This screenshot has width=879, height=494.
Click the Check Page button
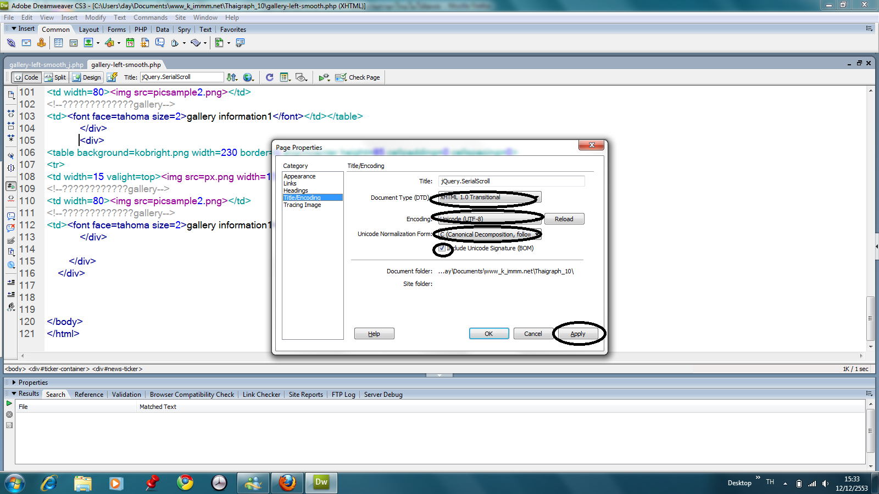[358, 77]
